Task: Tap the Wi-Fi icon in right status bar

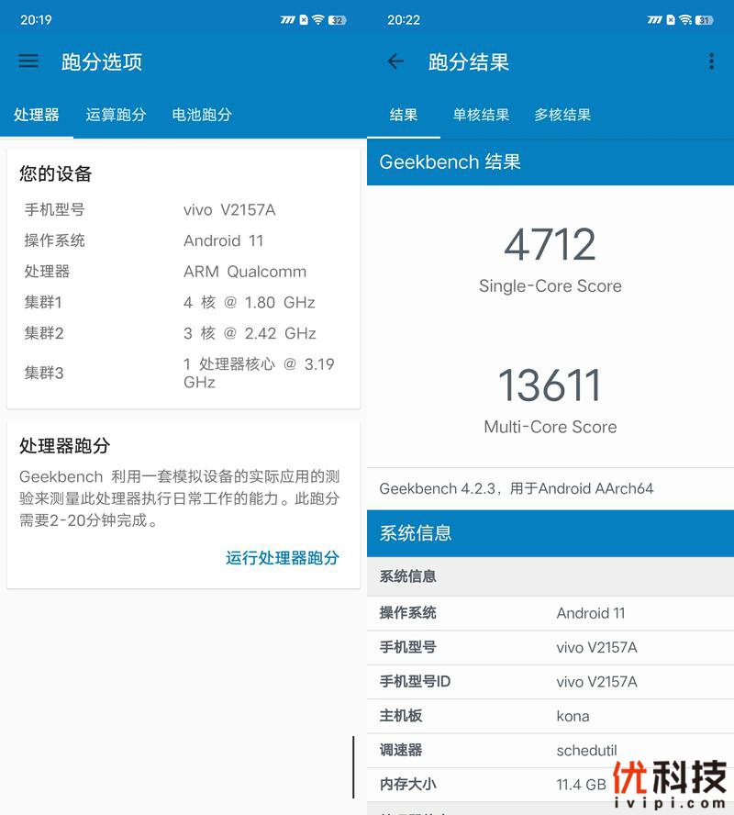Action: [x=684, y=19]
